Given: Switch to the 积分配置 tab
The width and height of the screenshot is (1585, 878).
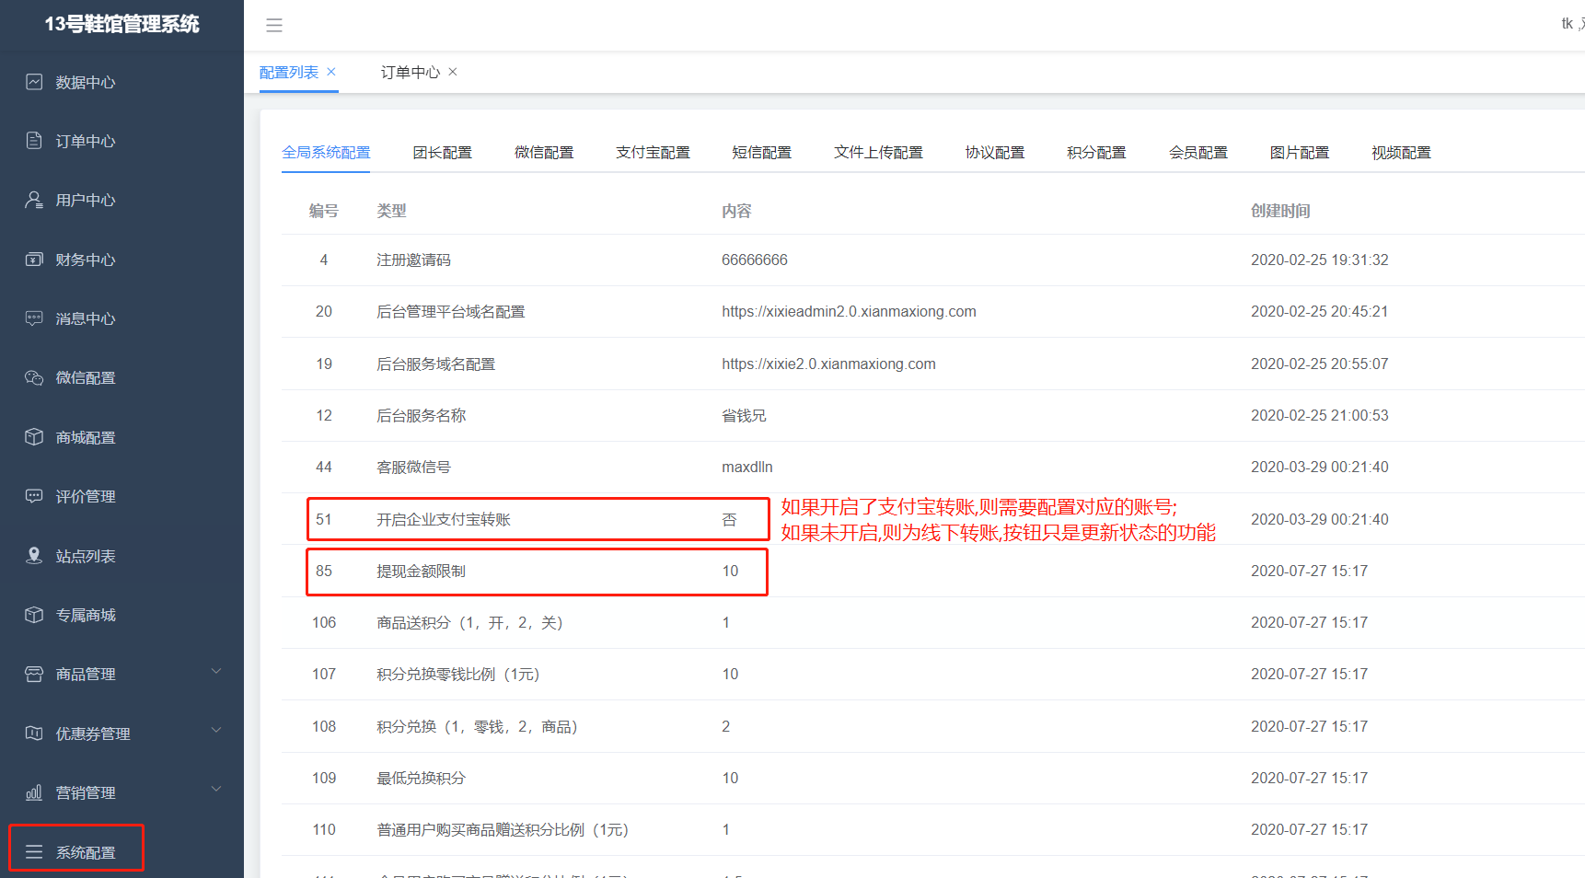Looking at the screenshot, I should [x=1096, y=153].
